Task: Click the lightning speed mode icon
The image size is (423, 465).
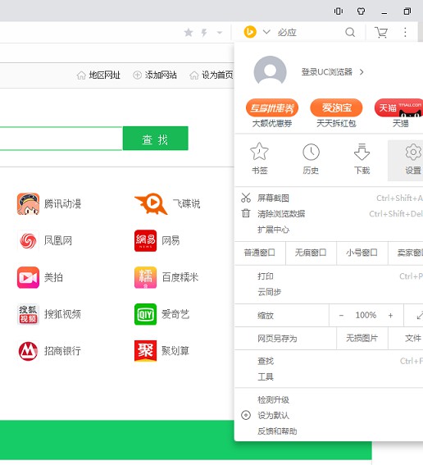Action: coord(204,32)
